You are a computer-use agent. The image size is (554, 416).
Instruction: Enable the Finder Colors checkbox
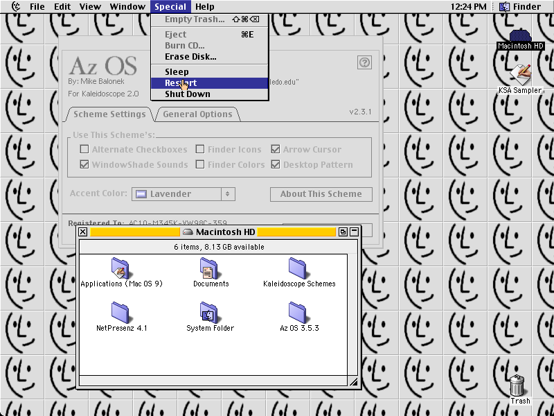click(200, 164)
